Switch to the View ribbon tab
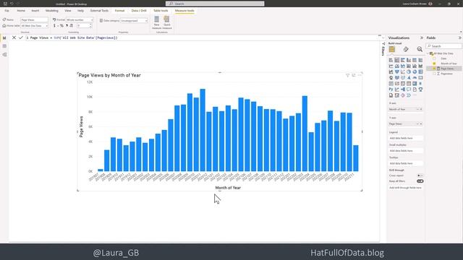Image resolution: width=463 pixels, height=260 pixels. pos(68,11)
